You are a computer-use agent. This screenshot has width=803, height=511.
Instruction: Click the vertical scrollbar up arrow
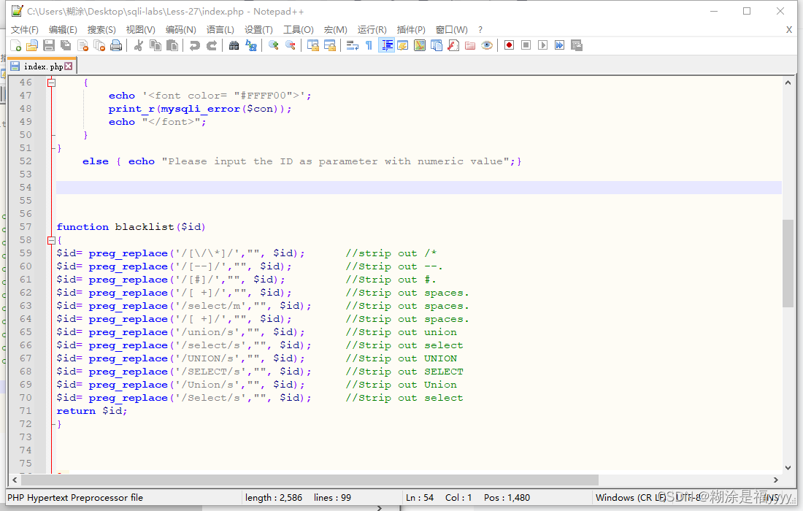788,82
